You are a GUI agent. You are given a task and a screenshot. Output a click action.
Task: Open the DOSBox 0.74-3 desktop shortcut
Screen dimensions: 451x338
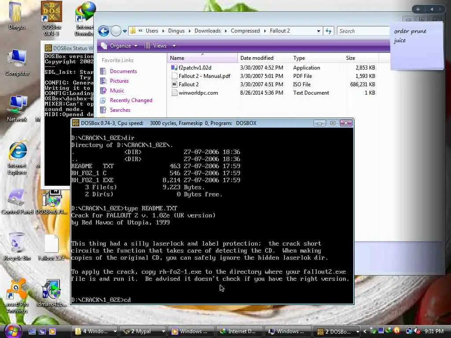pos(52,18)
